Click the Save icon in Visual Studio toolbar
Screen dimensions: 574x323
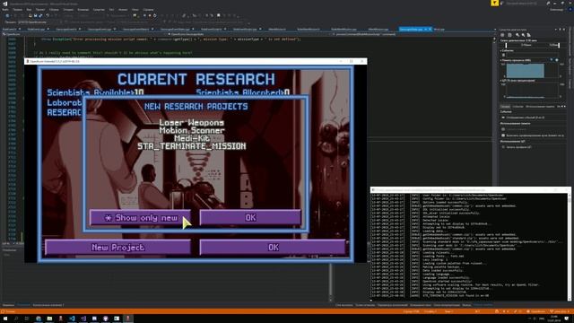(36, 16)
